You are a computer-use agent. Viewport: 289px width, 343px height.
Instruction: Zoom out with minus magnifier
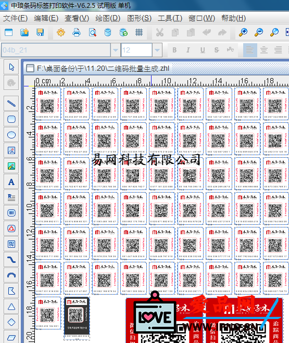pyautogui.click(x=259, y=32)
